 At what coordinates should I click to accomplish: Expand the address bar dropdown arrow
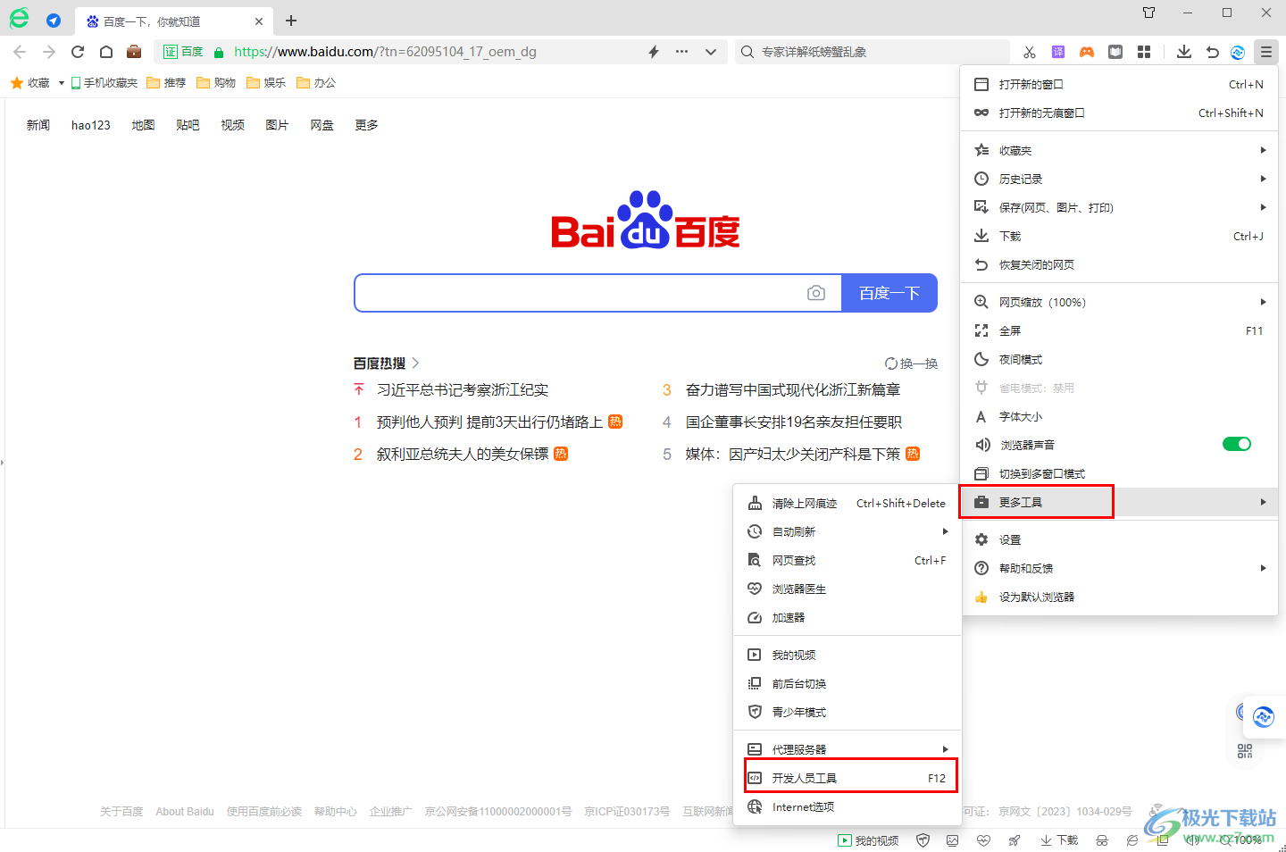(x=711, y=52)
